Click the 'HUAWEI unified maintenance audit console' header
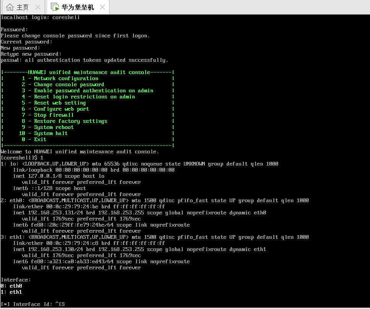 click(89, 72)
